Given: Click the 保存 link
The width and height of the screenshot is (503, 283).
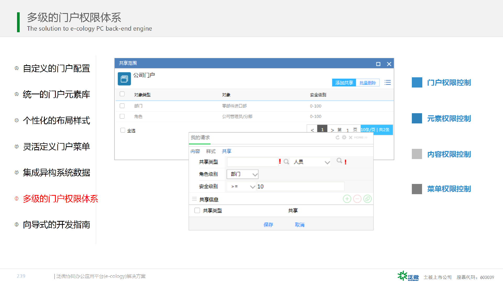Looking at the screenshot, I should click(268, 225).
